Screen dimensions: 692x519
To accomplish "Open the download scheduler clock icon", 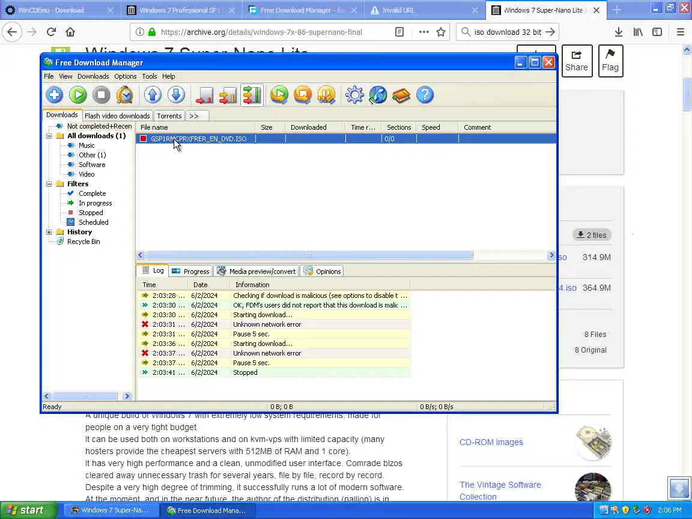I will (125, 95).
